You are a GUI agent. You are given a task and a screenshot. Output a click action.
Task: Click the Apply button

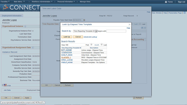27,98
